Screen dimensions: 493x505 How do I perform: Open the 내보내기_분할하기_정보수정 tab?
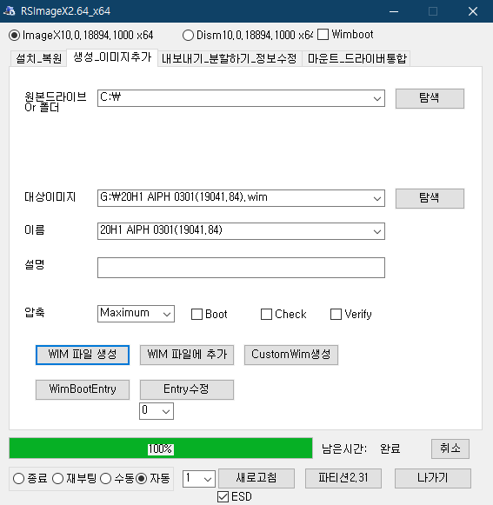coord(229,58)
